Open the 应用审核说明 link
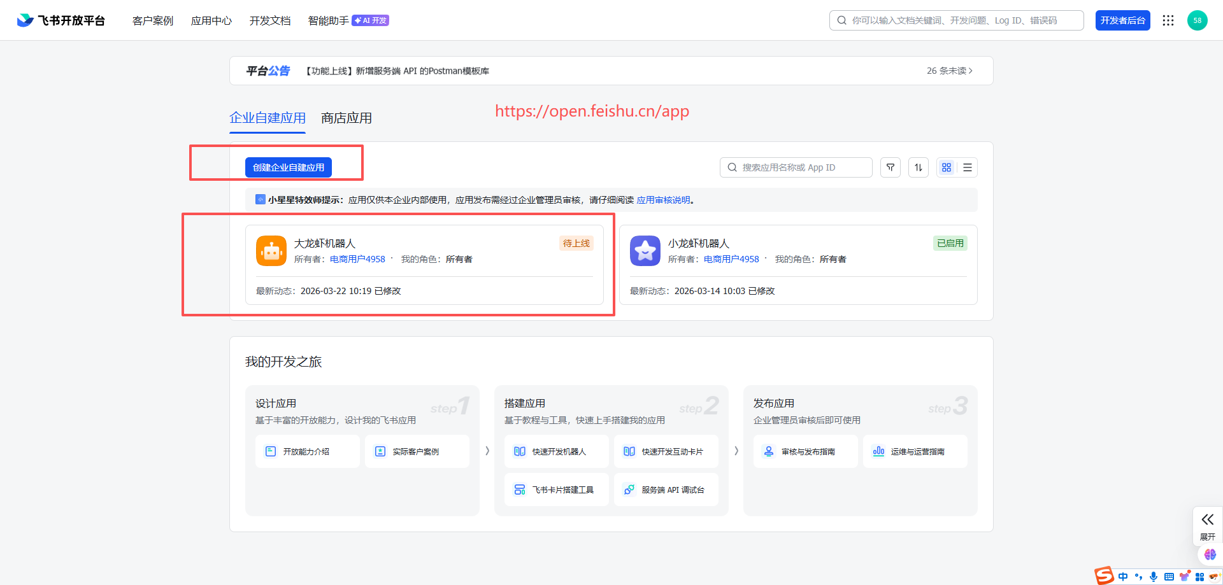Viewport: 1223px width, 585px height. pos(663,200)
